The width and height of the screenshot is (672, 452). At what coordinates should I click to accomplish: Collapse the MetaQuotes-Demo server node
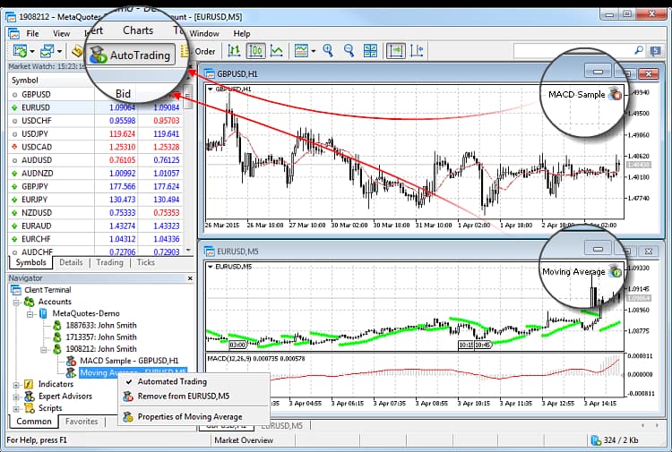pyautogui.click(x=30, y=313)
